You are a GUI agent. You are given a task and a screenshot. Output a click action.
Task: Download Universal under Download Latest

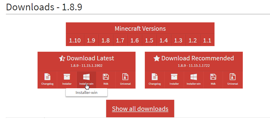[125, 80]
